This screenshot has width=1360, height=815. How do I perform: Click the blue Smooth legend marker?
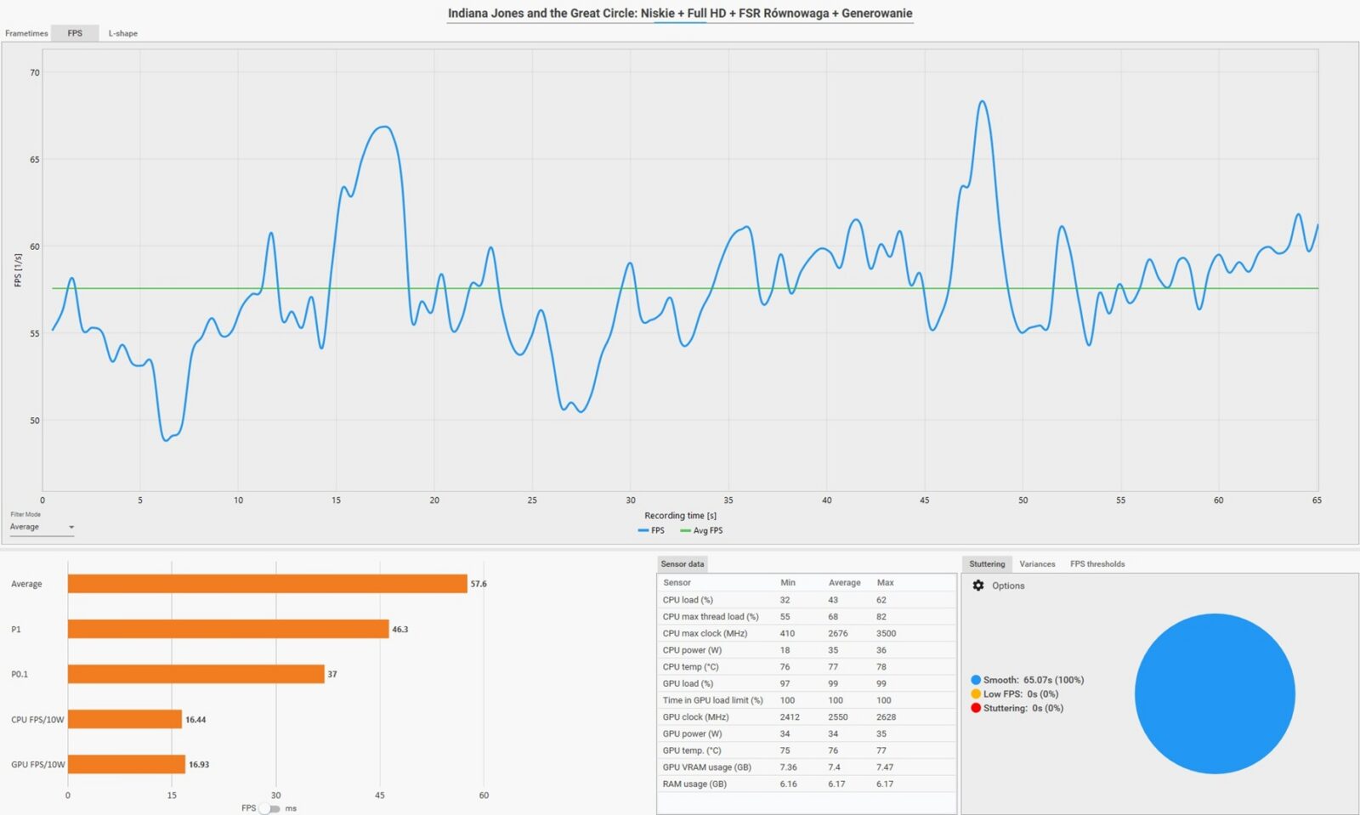click(976, 680)
